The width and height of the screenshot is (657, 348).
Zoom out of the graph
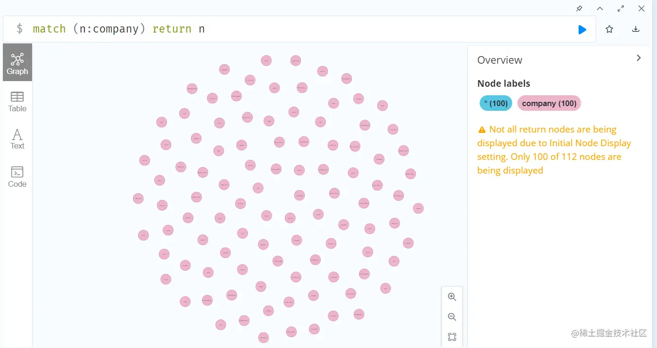point(452,317)
